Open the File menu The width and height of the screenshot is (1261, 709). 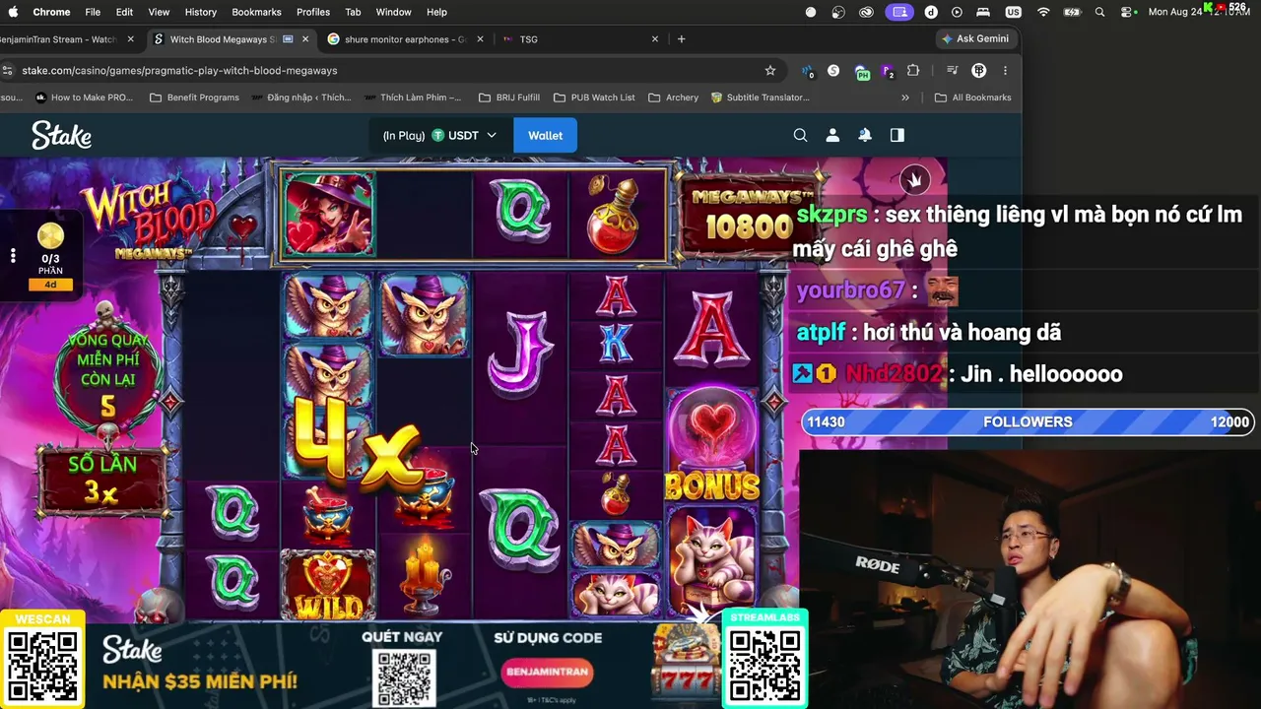click(x=93, y=12)
